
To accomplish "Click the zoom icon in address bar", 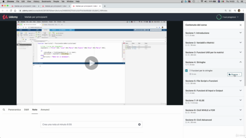I will point(226,11).
